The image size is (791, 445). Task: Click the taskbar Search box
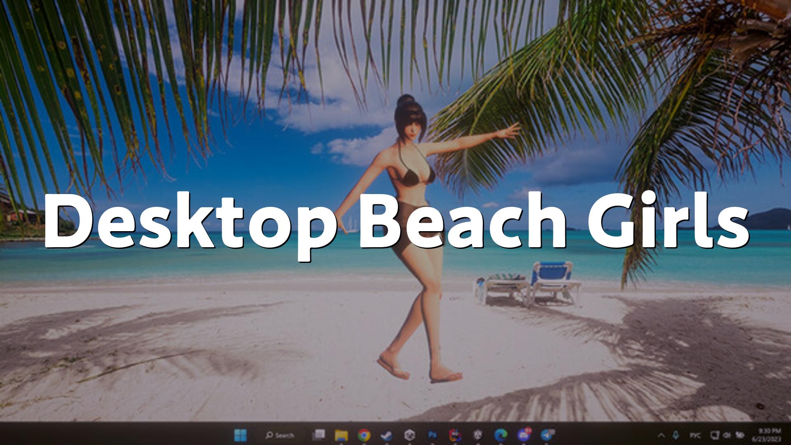(x=280, y=435)
